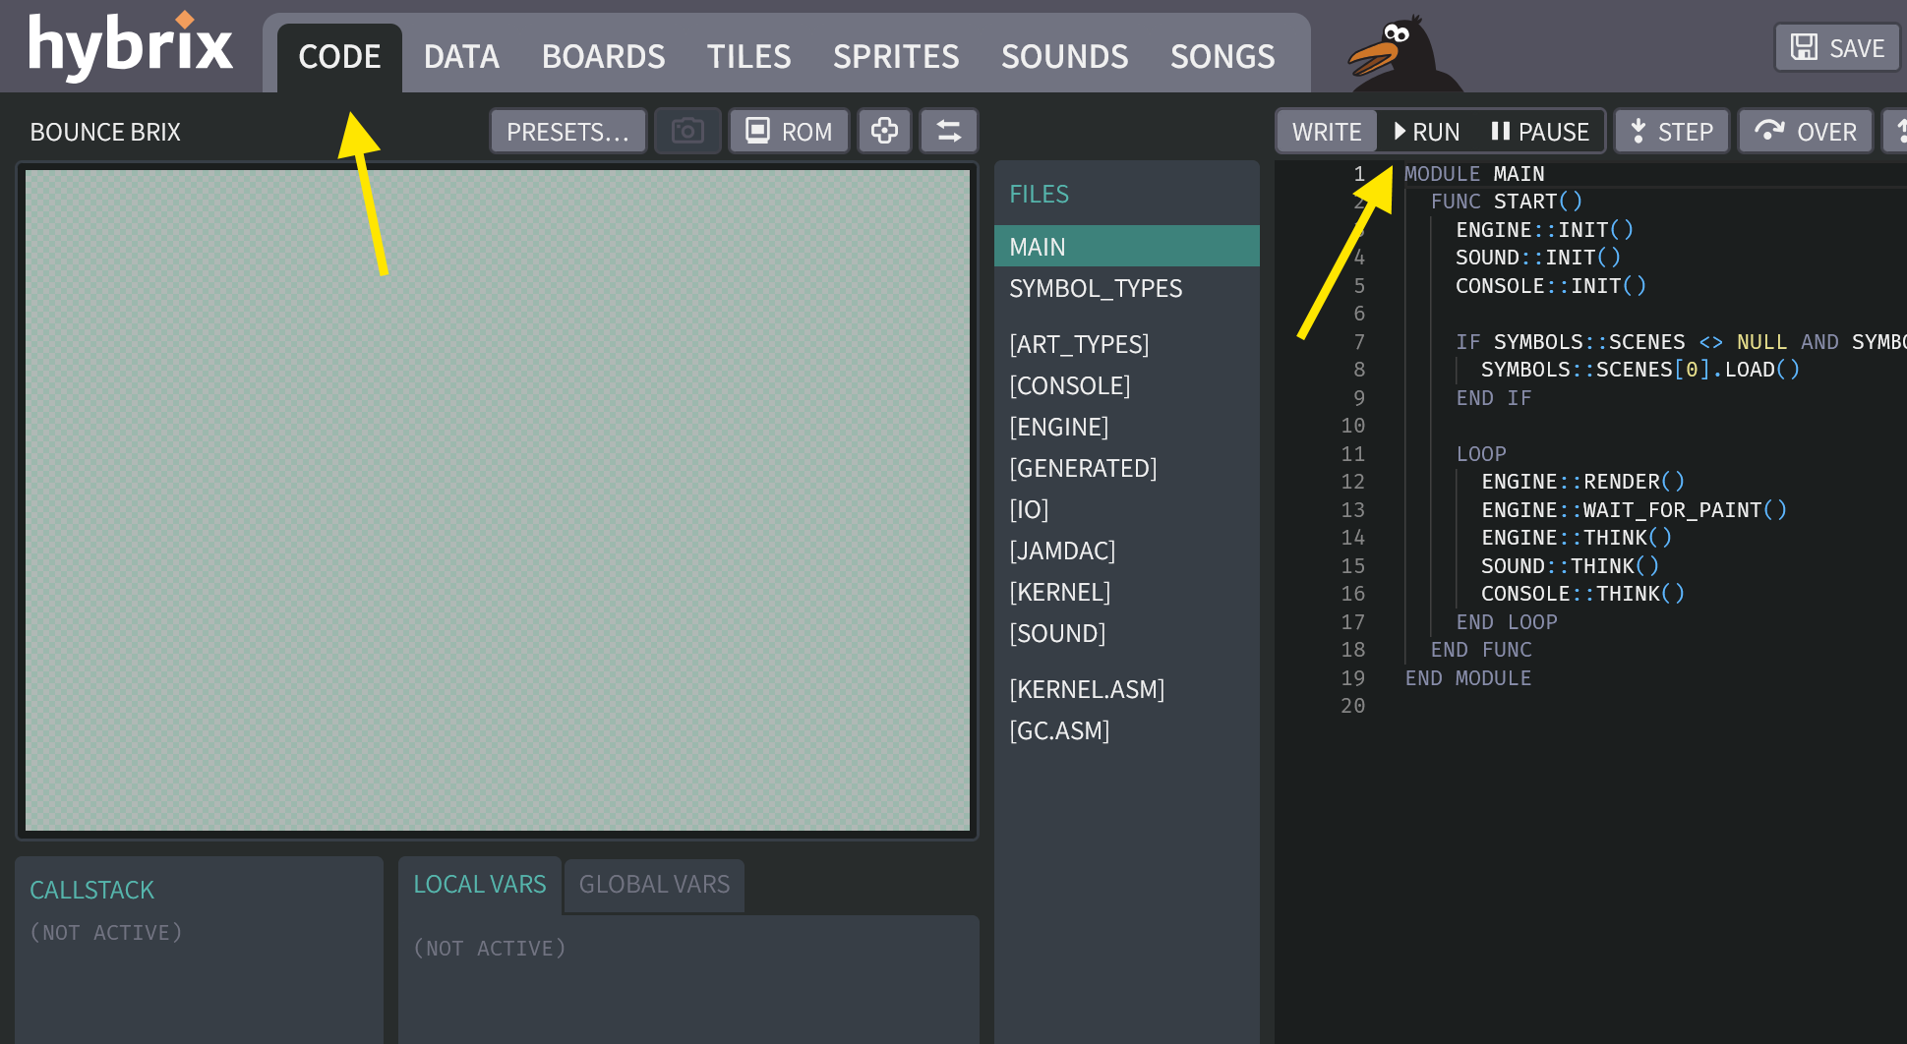Click the swap arrows icon near the toolbar
Image resolution: width=1907 pixels, height=1044 pixels.
[948, 130]
